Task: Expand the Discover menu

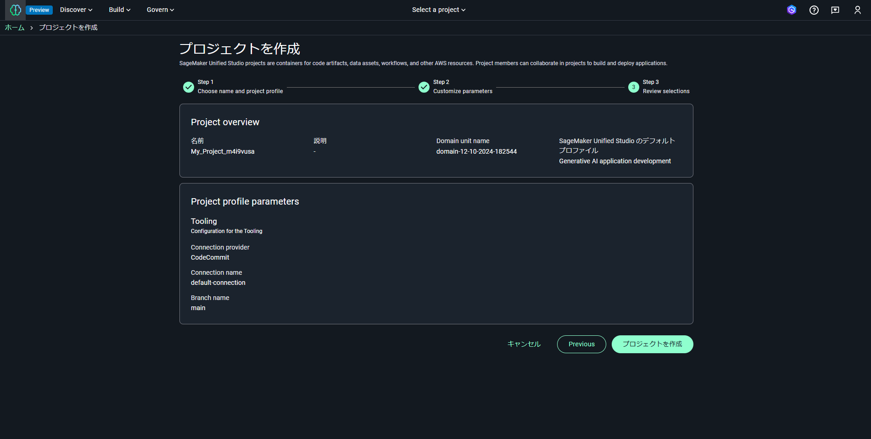Action: point(76,10)
